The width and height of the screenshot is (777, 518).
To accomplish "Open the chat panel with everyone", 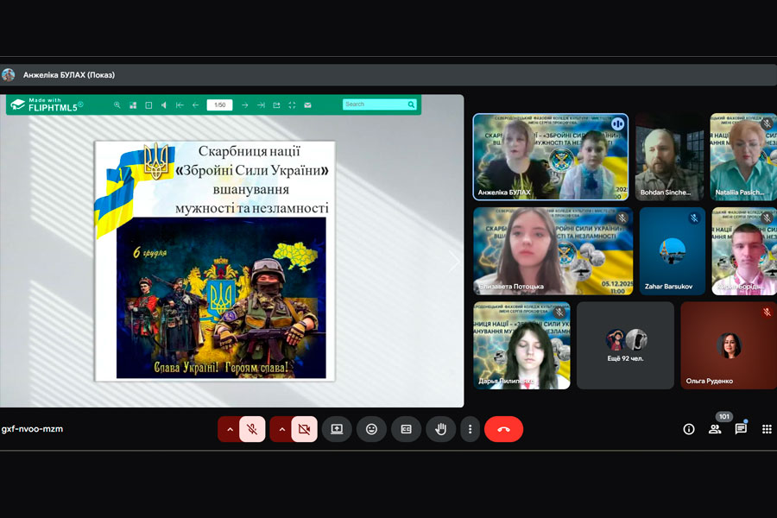I will click(741, 429).
